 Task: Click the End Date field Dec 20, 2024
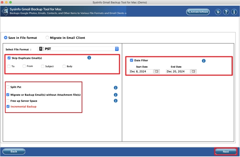178,71
